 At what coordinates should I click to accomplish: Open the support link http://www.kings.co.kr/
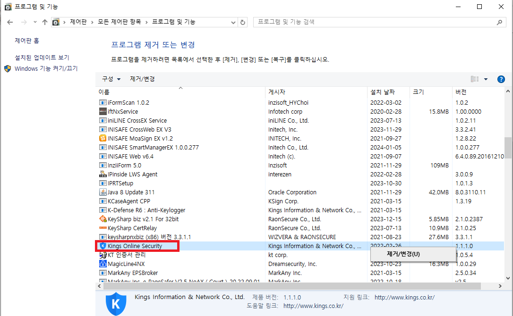pyautogui.click(x=404, y=298)
